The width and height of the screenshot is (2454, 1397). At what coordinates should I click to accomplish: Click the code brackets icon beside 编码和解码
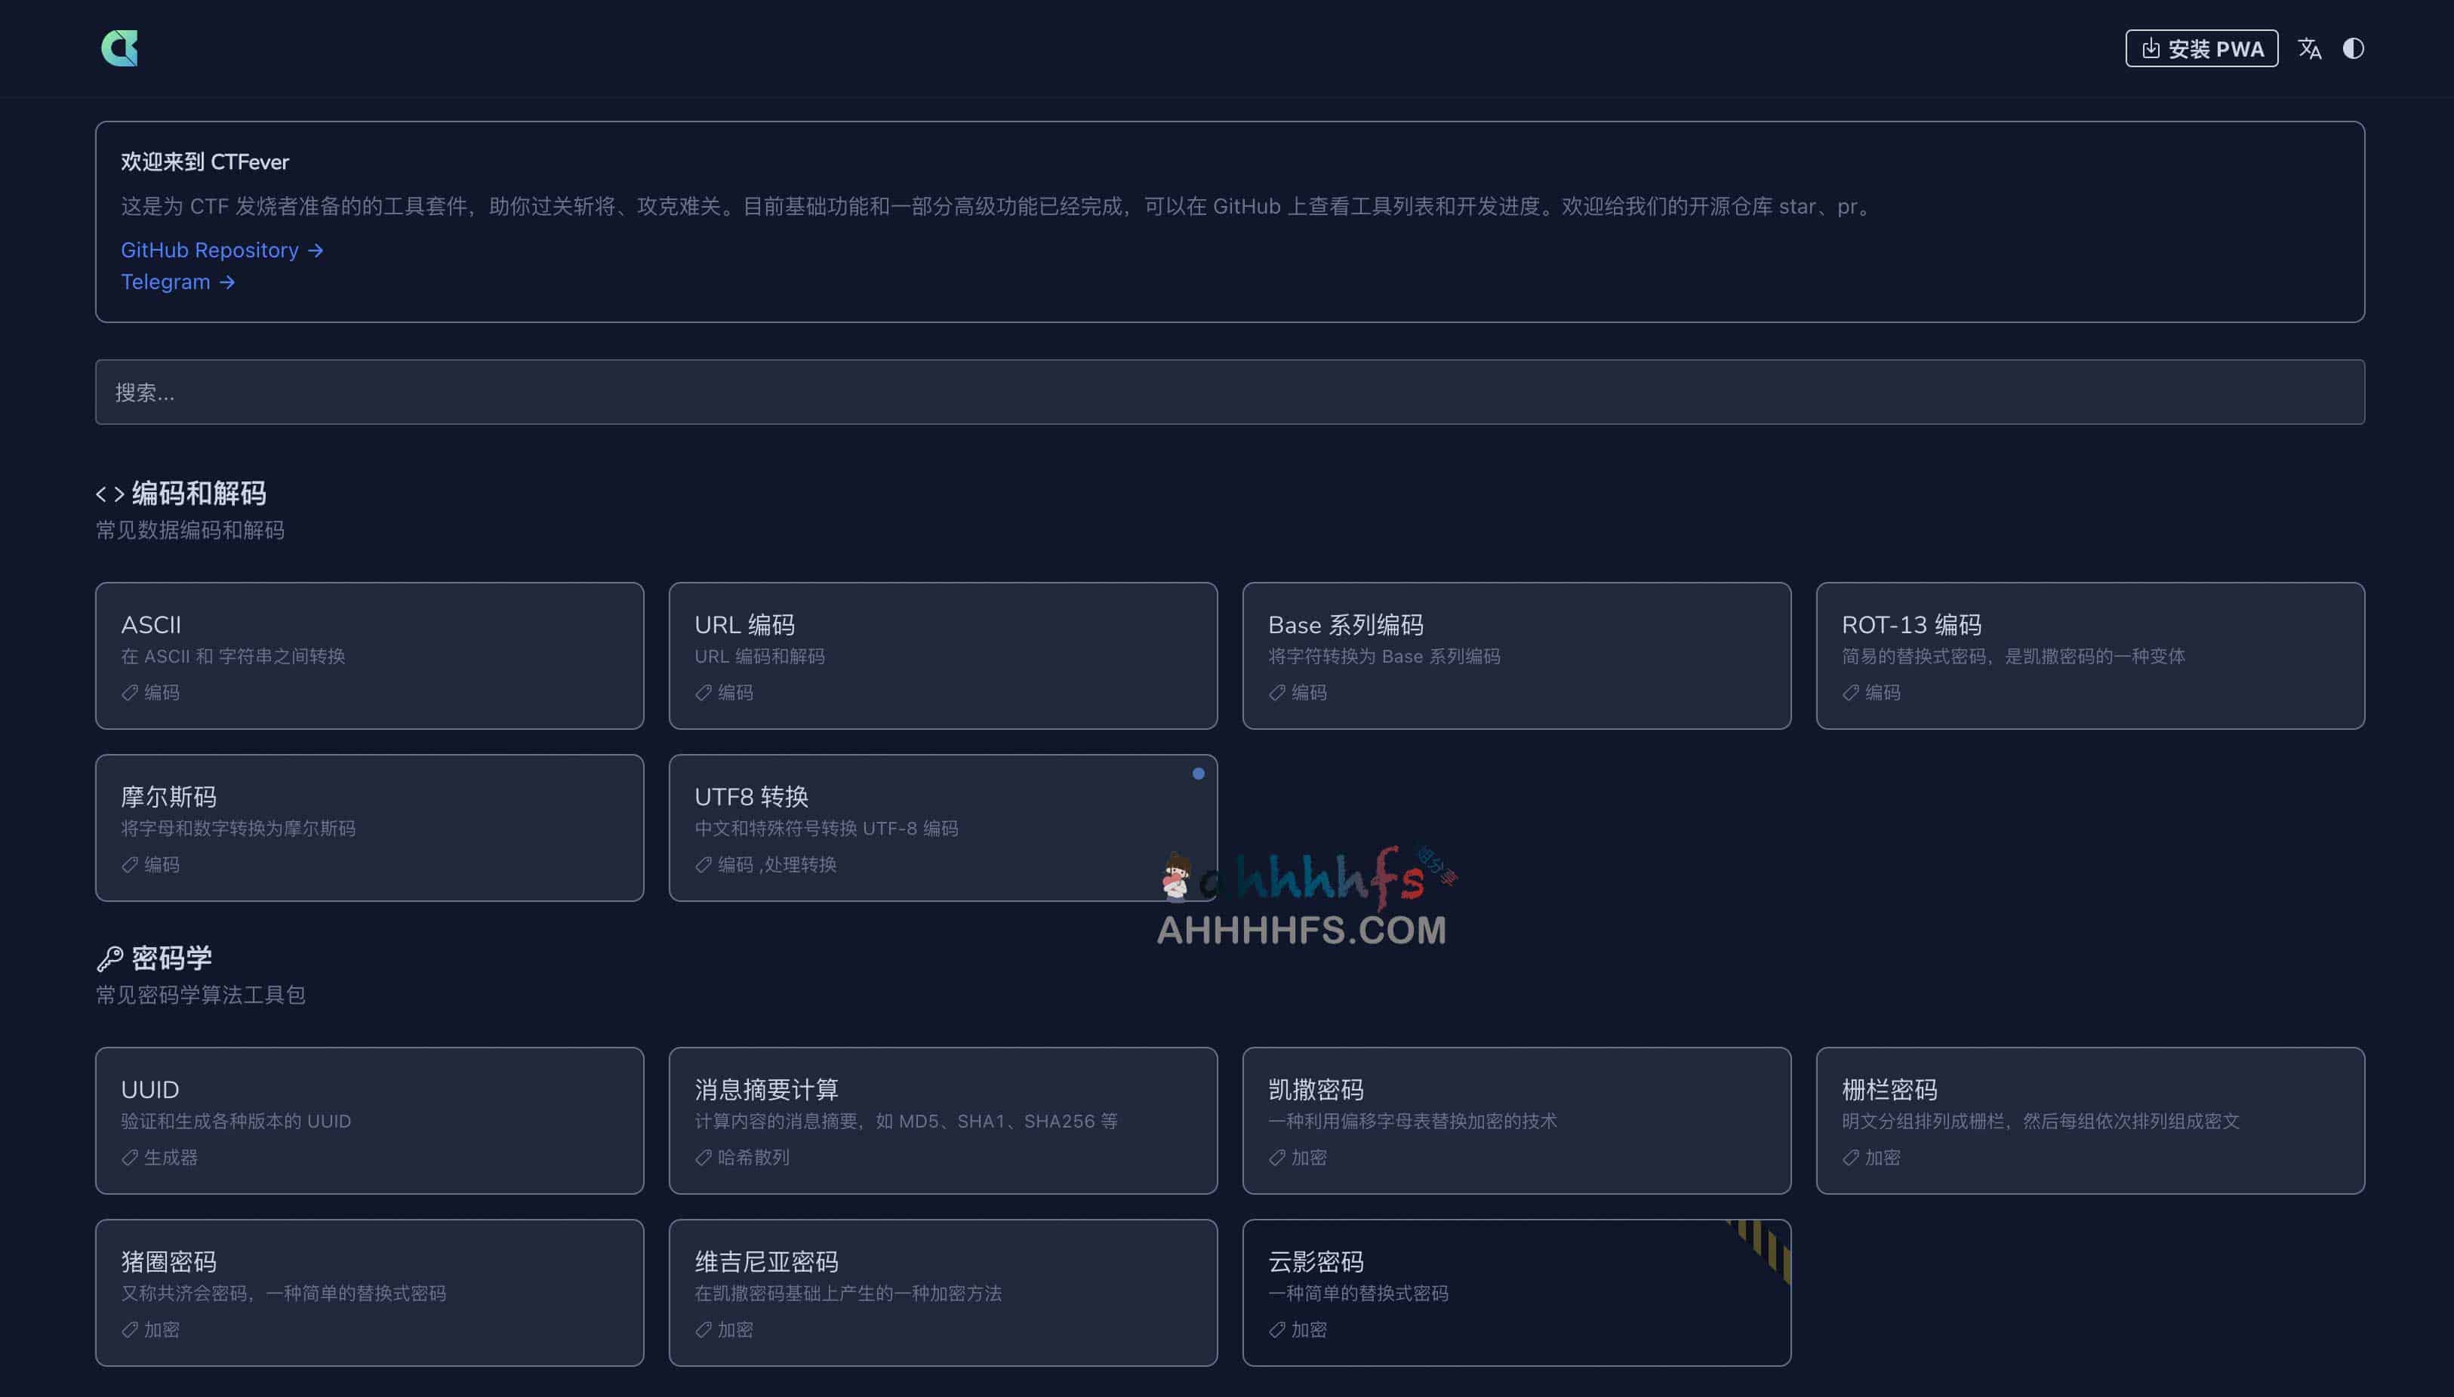point(109,494)
